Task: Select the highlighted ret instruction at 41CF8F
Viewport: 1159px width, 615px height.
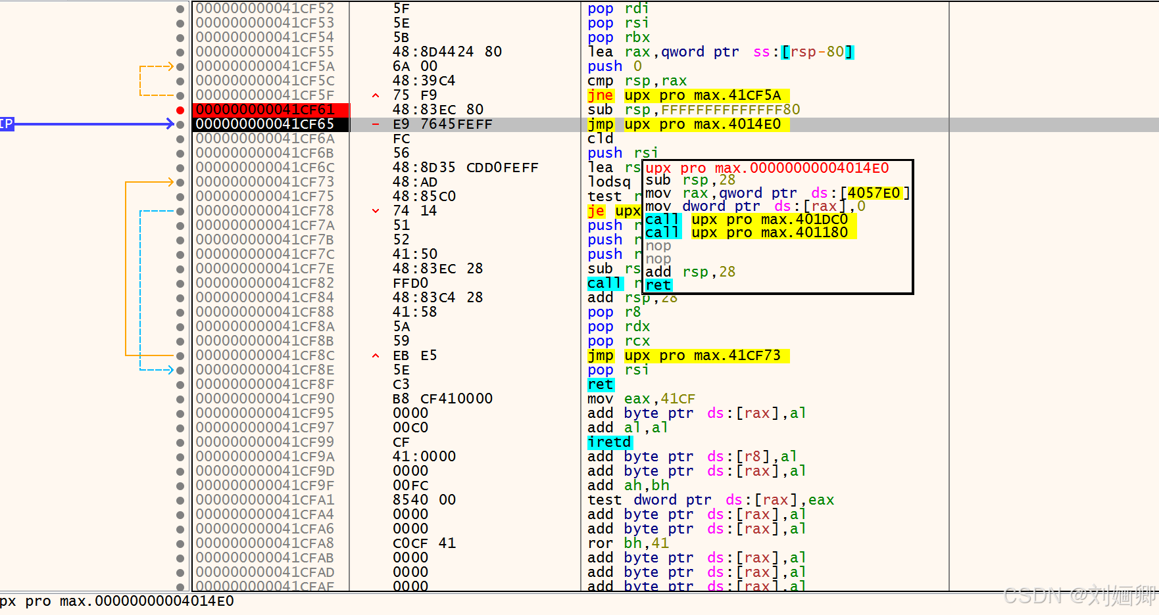Action: (600, 384)
